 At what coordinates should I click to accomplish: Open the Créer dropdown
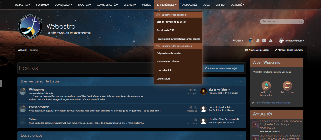coord(238,41)
